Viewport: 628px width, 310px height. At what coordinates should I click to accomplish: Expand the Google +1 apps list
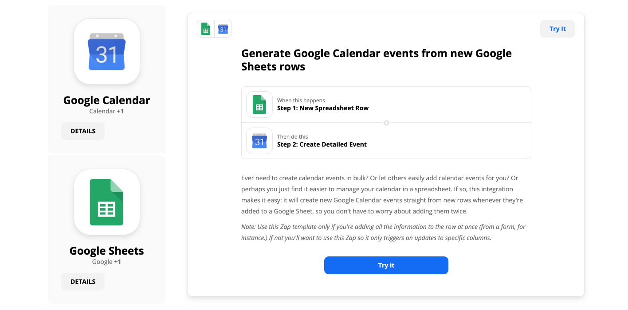click(x=106, y=261)
